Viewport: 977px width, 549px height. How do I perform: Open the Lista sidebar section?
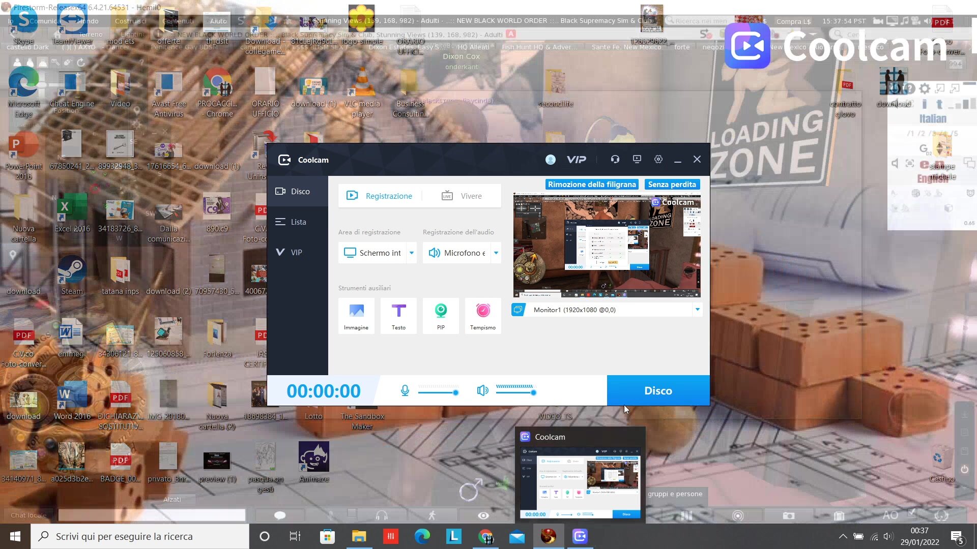tap(298, 222)
